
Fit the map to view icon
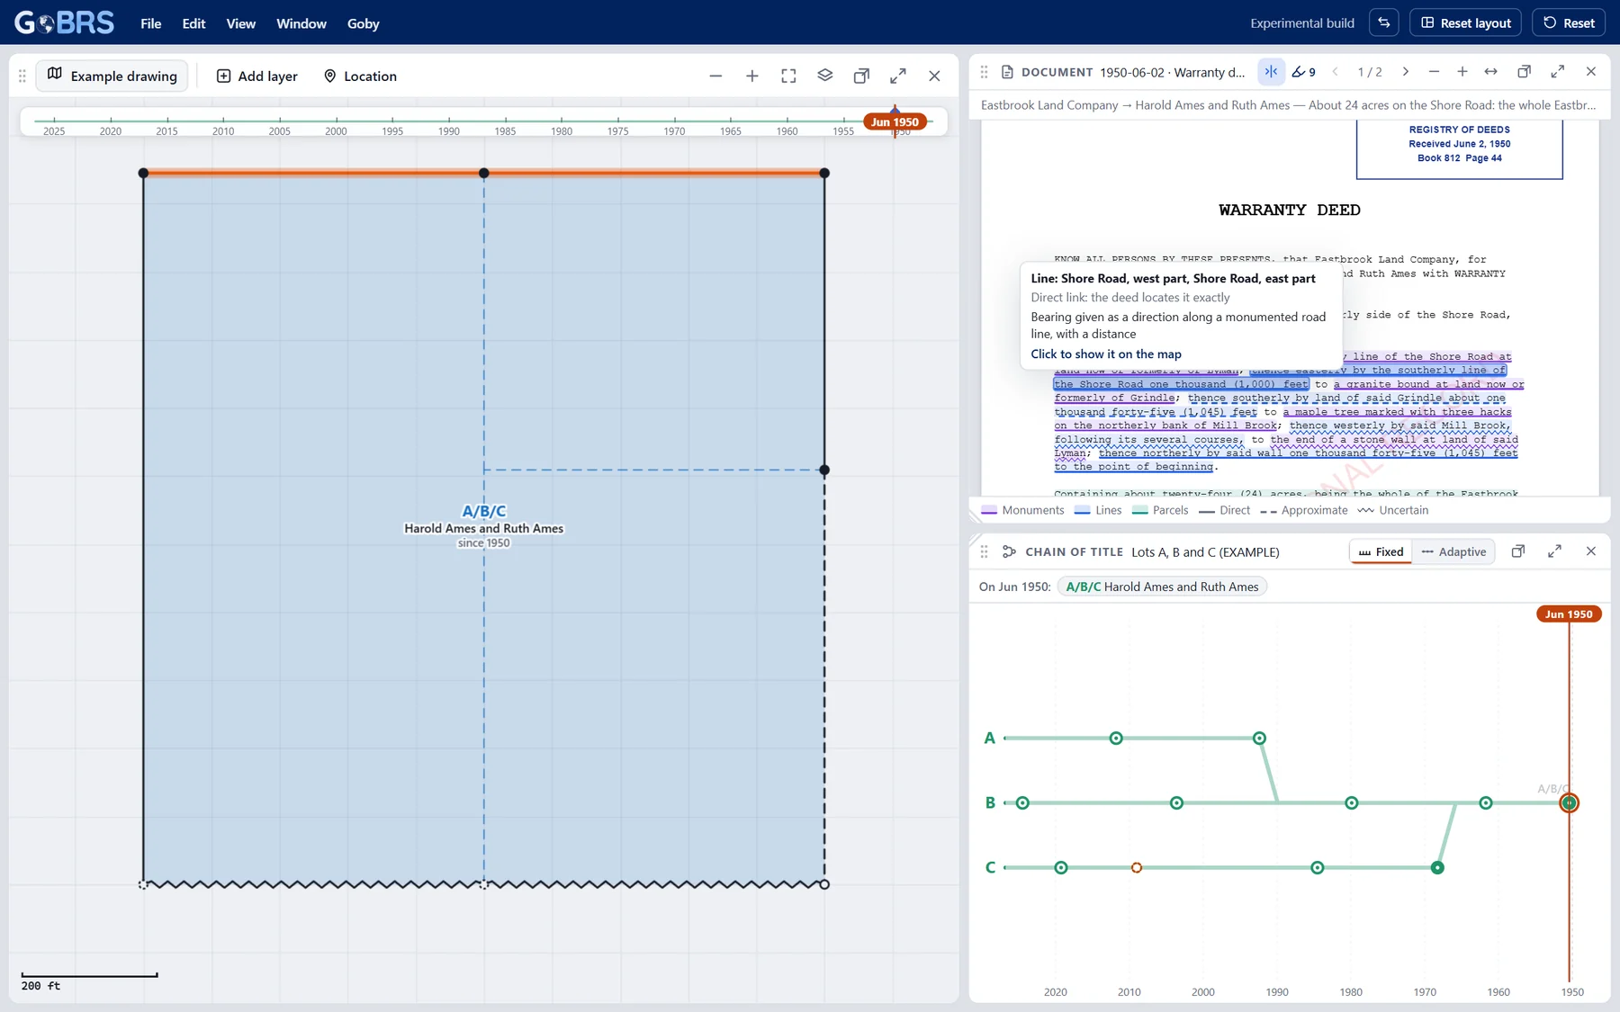pos(788,76)
